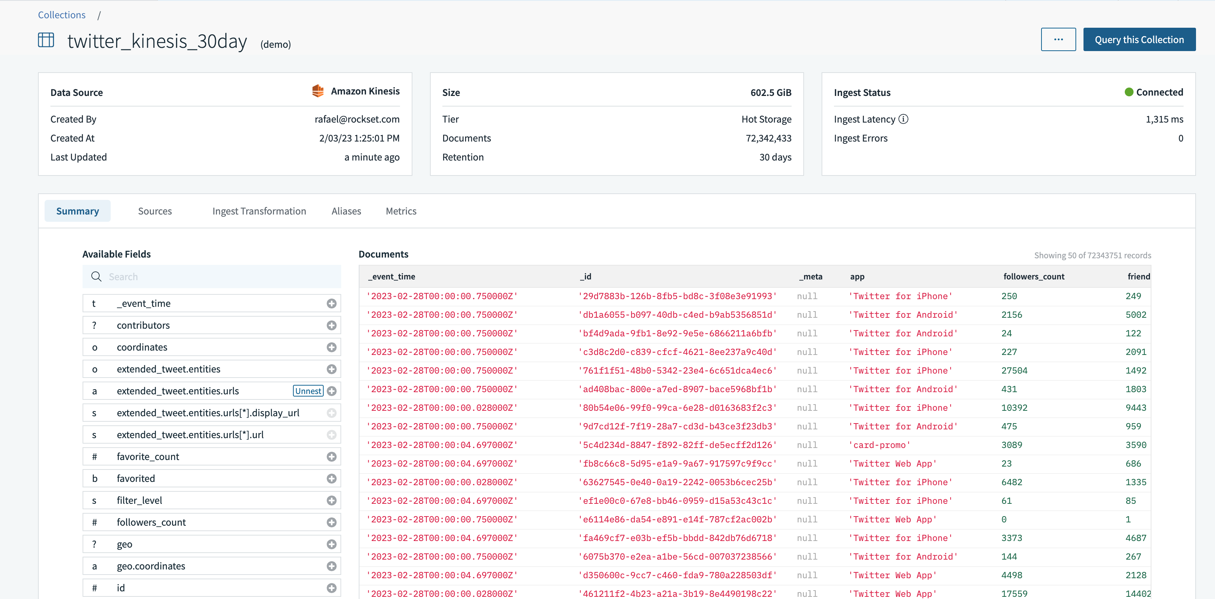Click the Available Fields search box

coord(217,277)
